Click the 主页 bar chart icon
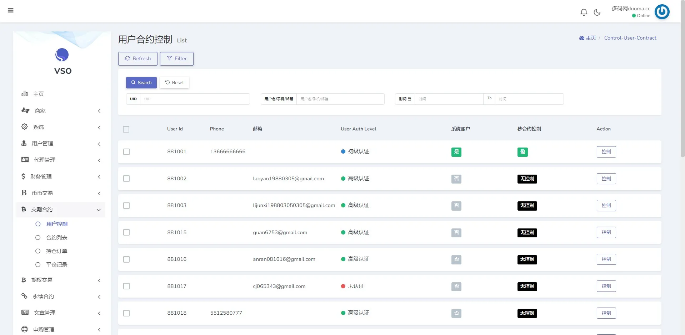This screenshot has height=335, width=685. (x=25, y=94)
